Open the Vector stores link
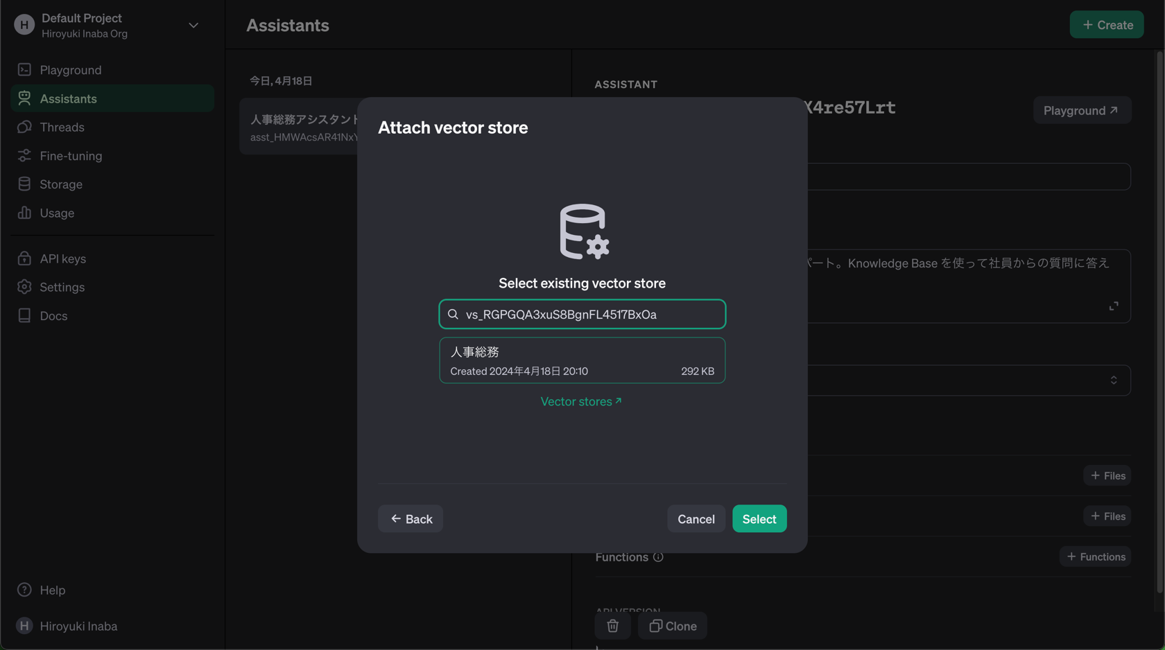Screen dimensions: 1165x650 pyautogui.click(x=582, y=401)
